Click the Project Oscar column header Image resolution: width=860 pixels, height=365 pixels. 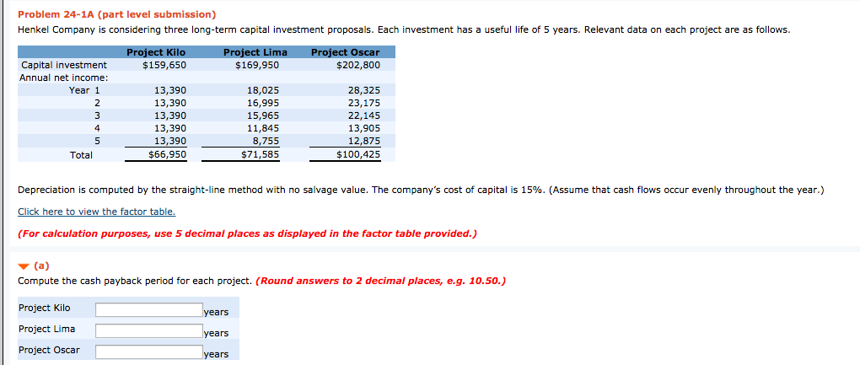pyautogui.click(x=346, y=52)
